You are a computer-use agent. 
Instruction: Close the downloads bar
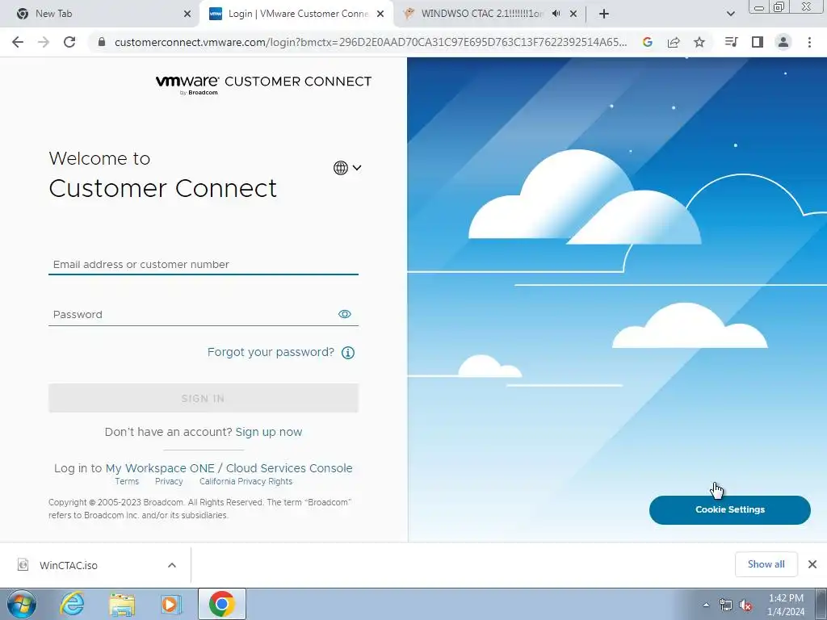point(812,564)
